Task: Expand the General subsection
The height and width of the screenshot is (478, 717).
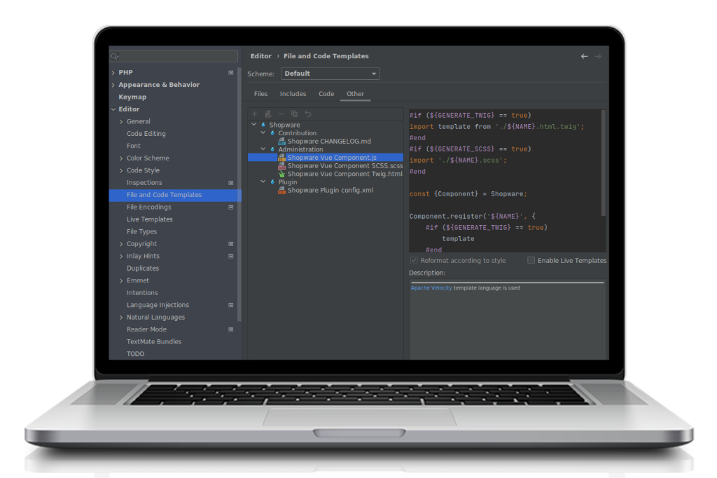Action: point(121,122)
